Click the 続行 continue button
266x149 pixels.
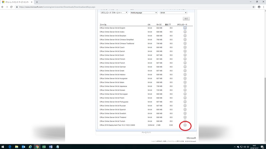(x=186, y=19)
